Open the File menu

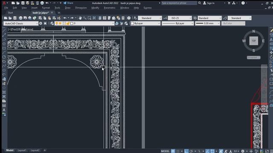pos(6,8)
